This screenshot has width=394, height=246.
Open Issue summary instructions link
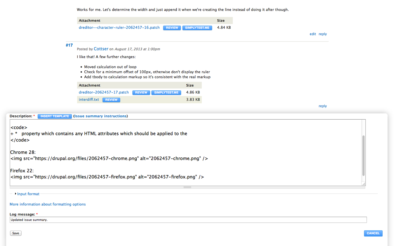[100, 116]
